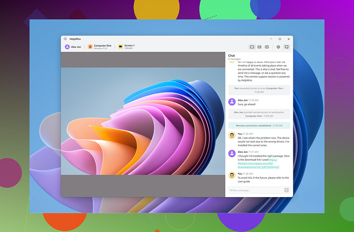Click the 'Sure, go ahead!' message
The height and width of the screenshot is (232, 354).
pyautogui.click(x=247, y=104)
